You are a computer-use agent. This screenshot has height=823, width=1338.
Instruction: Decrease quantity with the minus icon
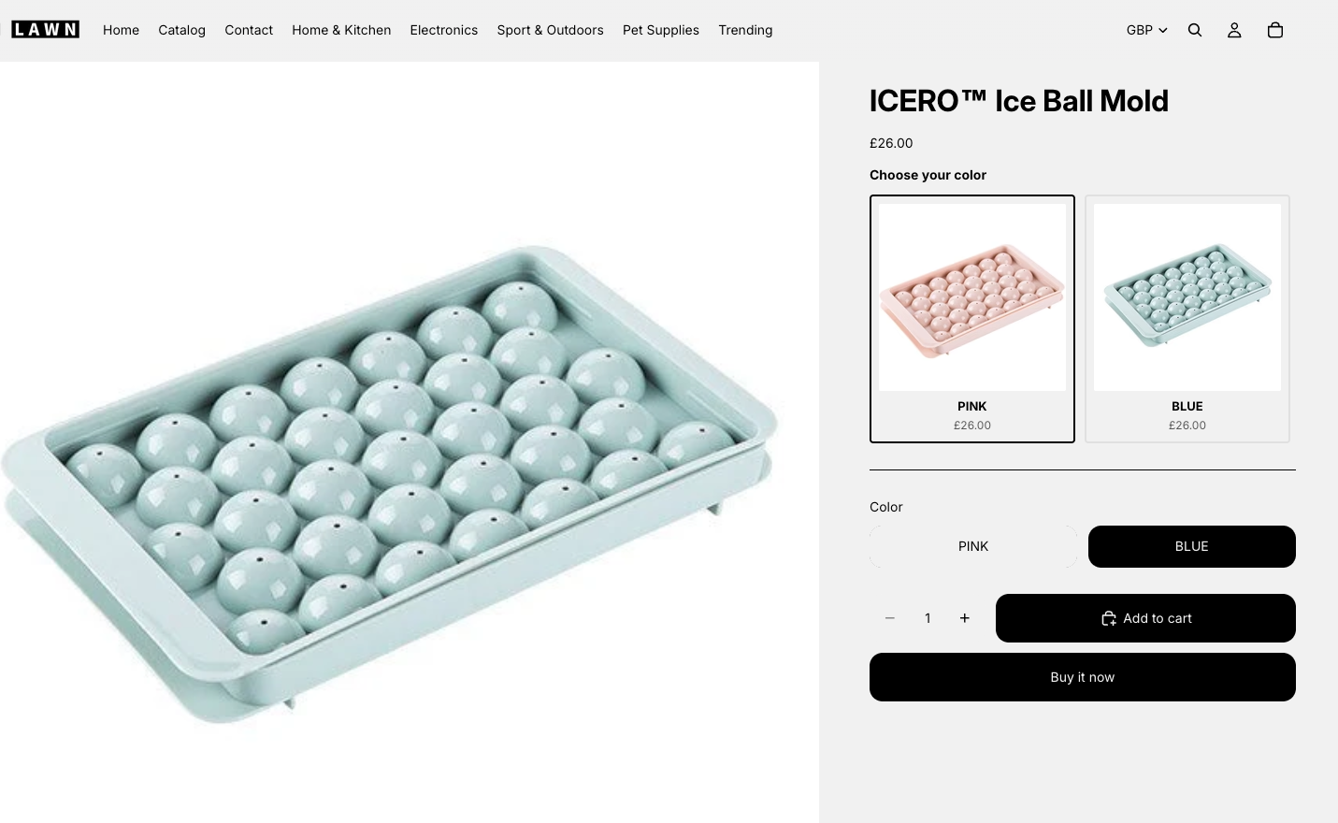[890, 618]
